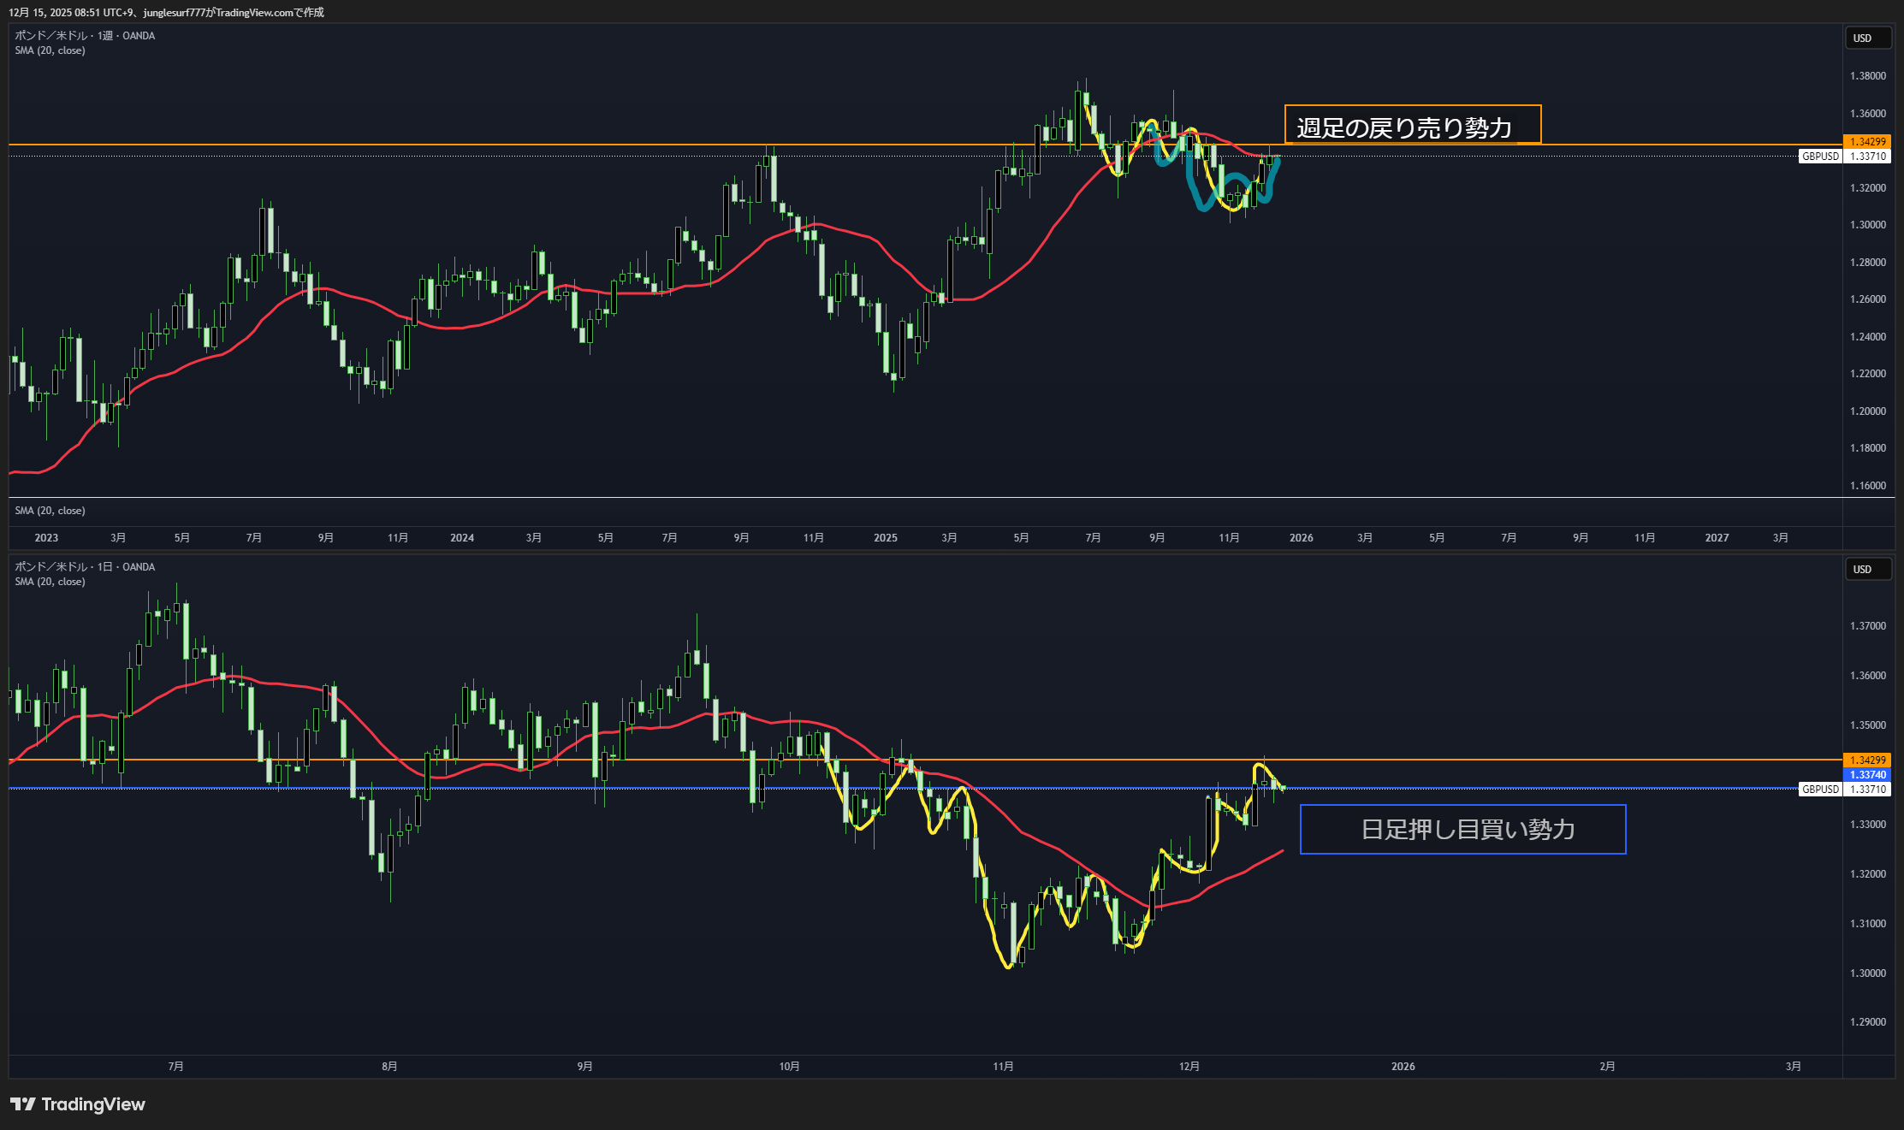Image resolution: width=1904 pixels, height=1130 pixels.
Task: Select the daily chart symbol title
Action: [85, 567]
